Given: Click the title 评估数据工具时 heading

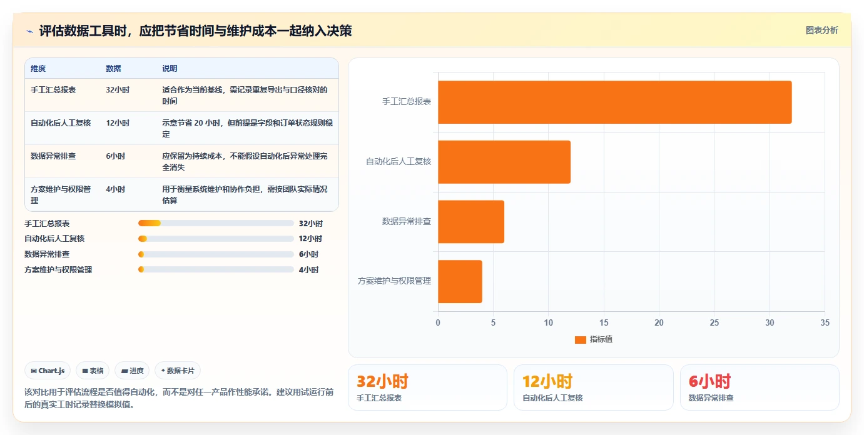Looking at the screenshot, I should (195, 31).
